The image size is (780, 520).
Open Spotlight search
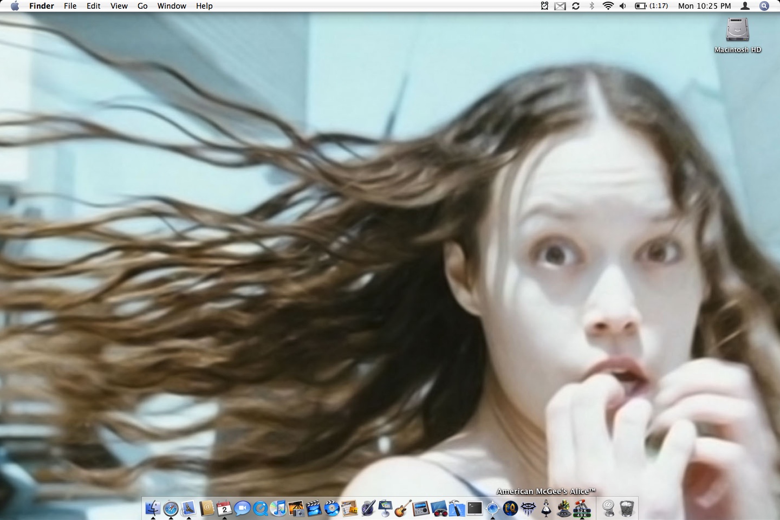[x=764, y=6]
